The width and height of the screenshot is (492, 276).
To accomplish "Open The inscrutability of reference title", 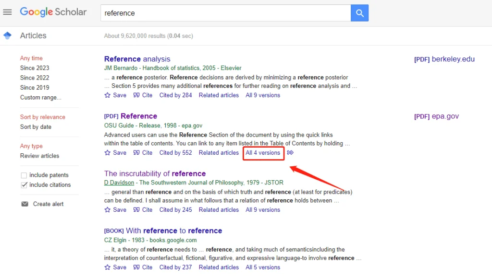I will 155,173.
